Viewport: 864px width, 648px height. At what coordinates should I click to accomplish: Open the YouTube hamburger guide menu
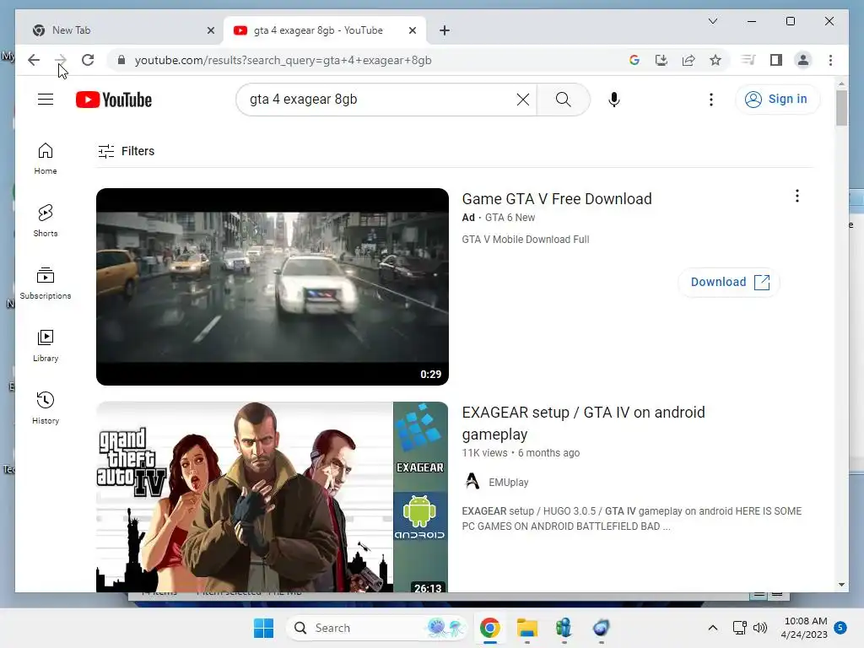(46, 100)
